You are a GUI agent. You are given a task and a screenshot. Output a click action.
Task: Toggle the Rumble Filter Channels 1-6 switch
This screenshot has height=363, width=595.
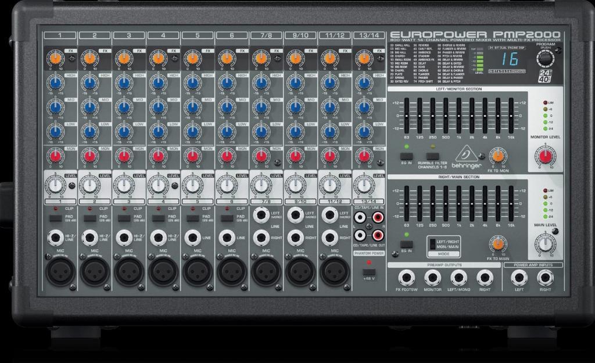(x=432, y=156)
